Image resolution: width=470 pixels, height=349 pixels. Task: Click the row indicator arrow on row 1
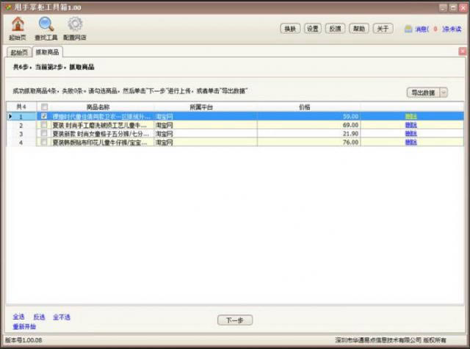click(x=10, y=116)
